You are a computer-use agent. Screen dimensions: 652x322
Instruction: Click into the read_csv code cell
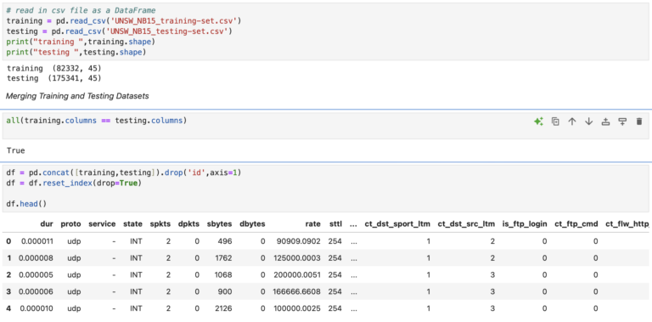click(326, 31)
